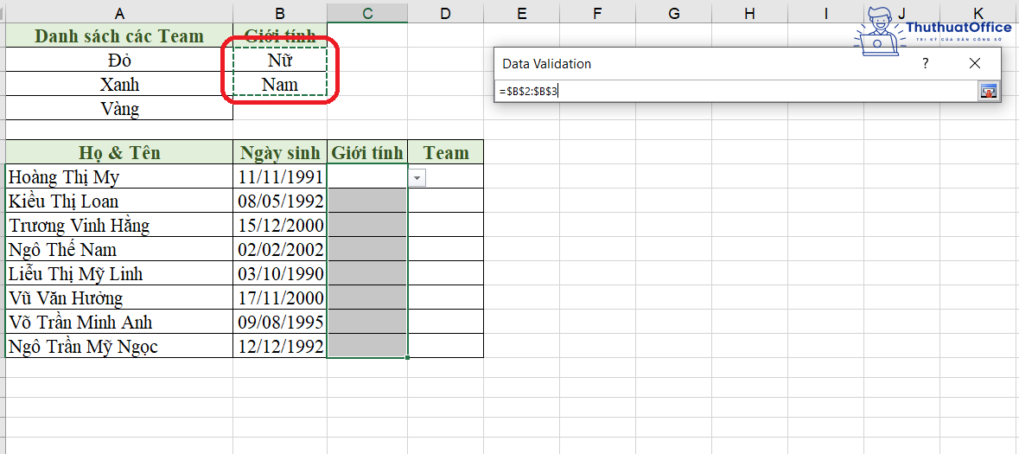The width and height of the screenshot is (1019, 454).
Task: Select the name 'Ngô Thế Nam'
Action: [119, 249]
